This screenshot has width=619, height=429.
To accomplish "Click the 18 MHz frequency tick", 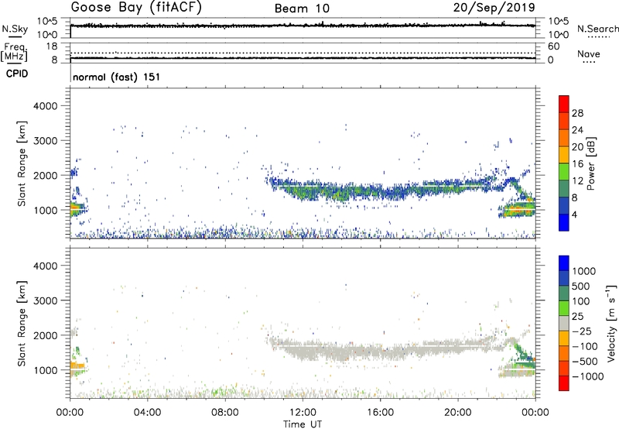I will 51,46.
